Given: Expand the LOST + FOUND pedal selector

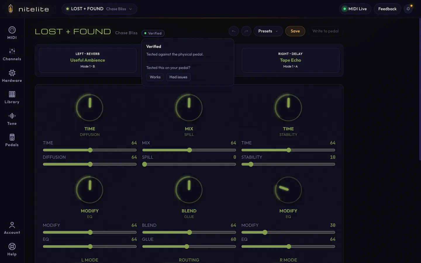Looking at the screenshot, I should pos(99,9).
